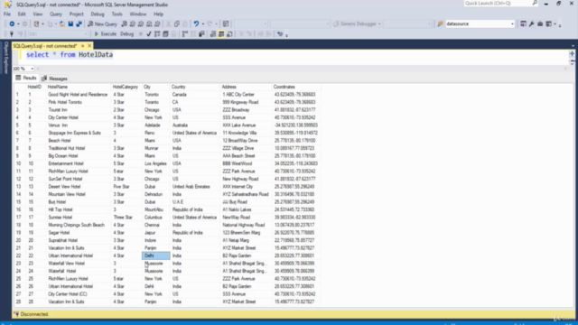Open the active documents list arrow

coord(573,46)
